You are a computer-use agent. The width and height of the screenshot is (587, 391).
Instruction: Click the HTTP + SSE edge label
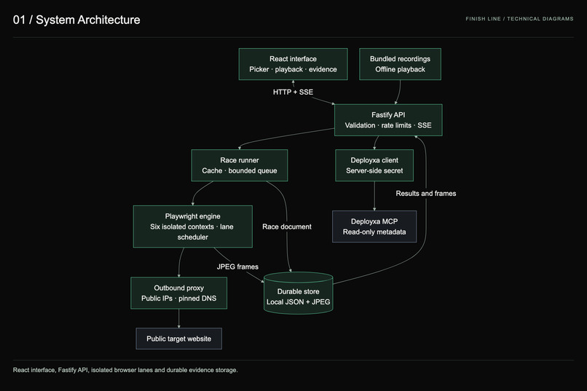click(293, 92)
